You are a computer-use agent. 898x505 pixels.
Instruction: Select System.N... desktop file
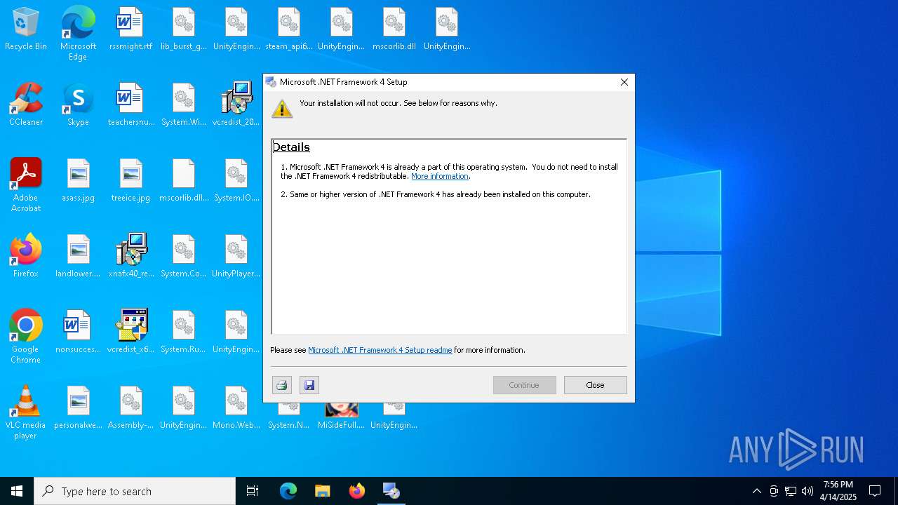(x=289, y=415)
